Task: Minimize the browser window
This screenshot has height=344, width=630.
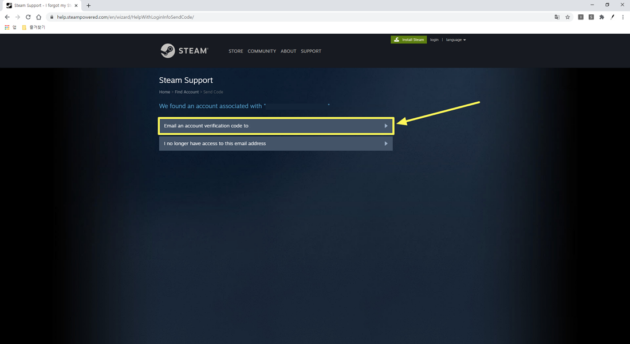Action: click(x=592, y=5)
